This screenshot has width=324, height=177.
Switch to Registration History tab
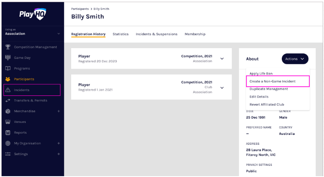coord(88,34)
